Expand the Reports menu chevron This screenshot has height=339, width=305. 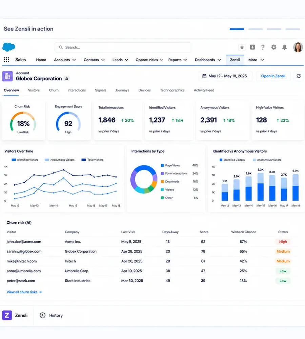point(185,60)
